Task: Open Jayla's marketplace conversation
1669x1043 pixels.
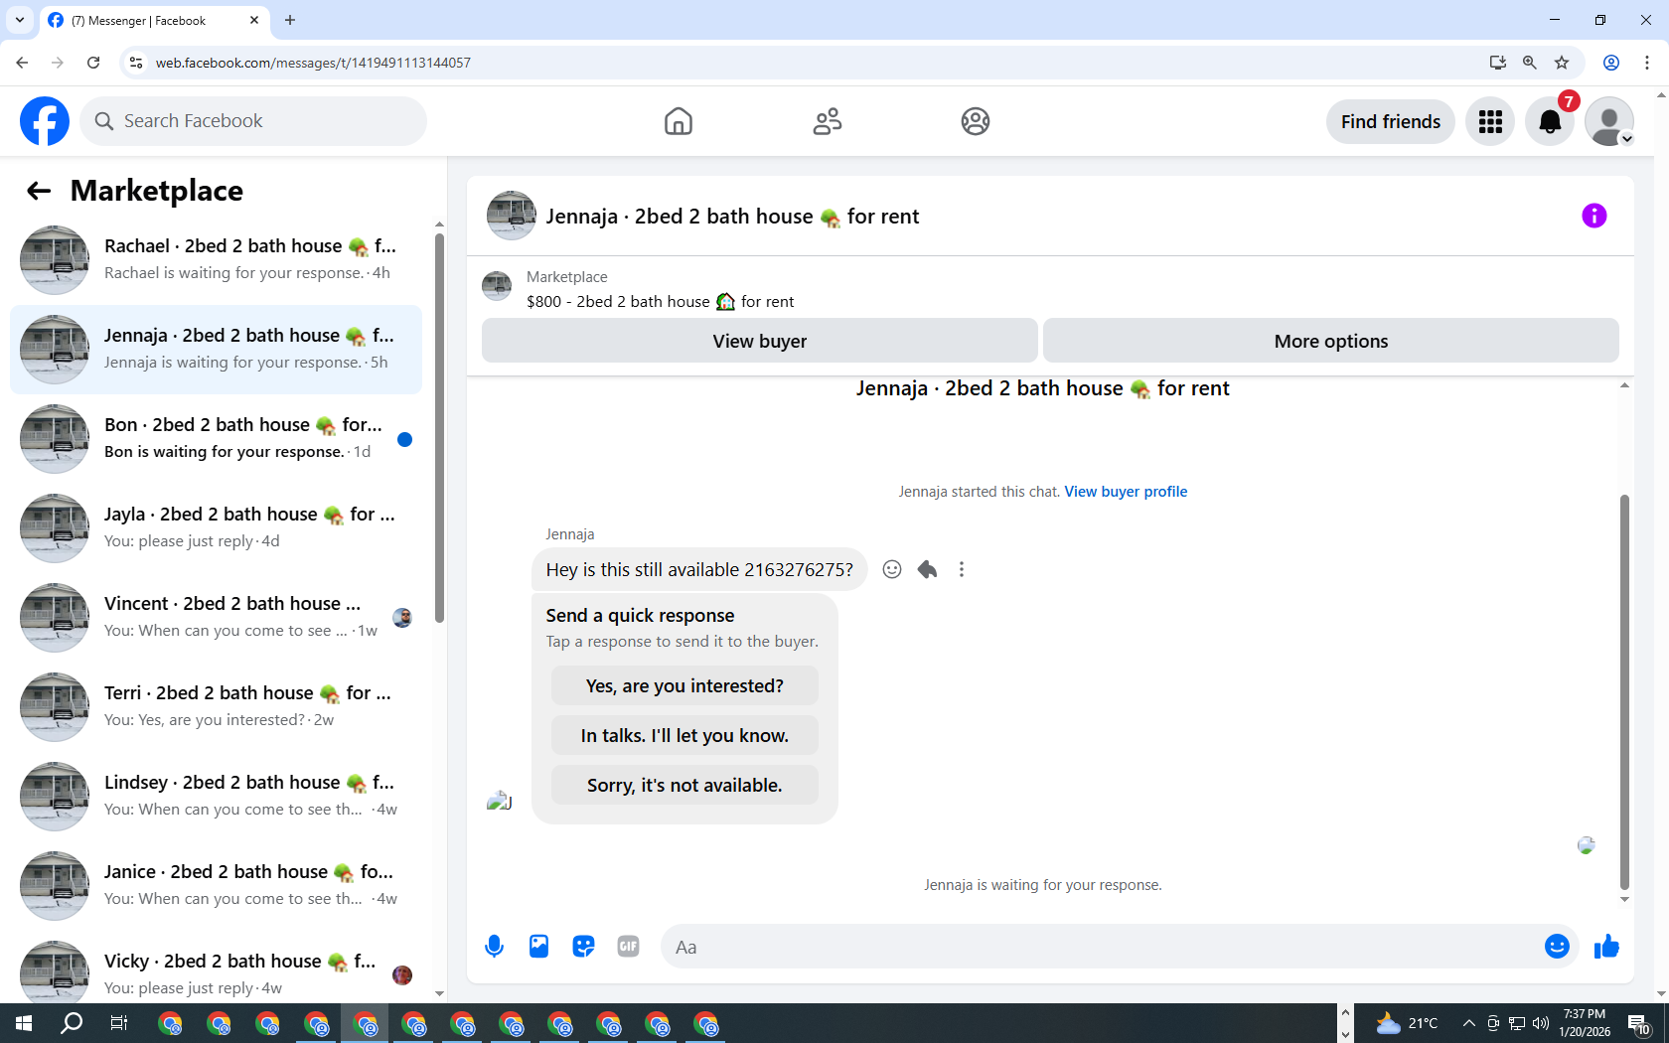Action: 217,528
